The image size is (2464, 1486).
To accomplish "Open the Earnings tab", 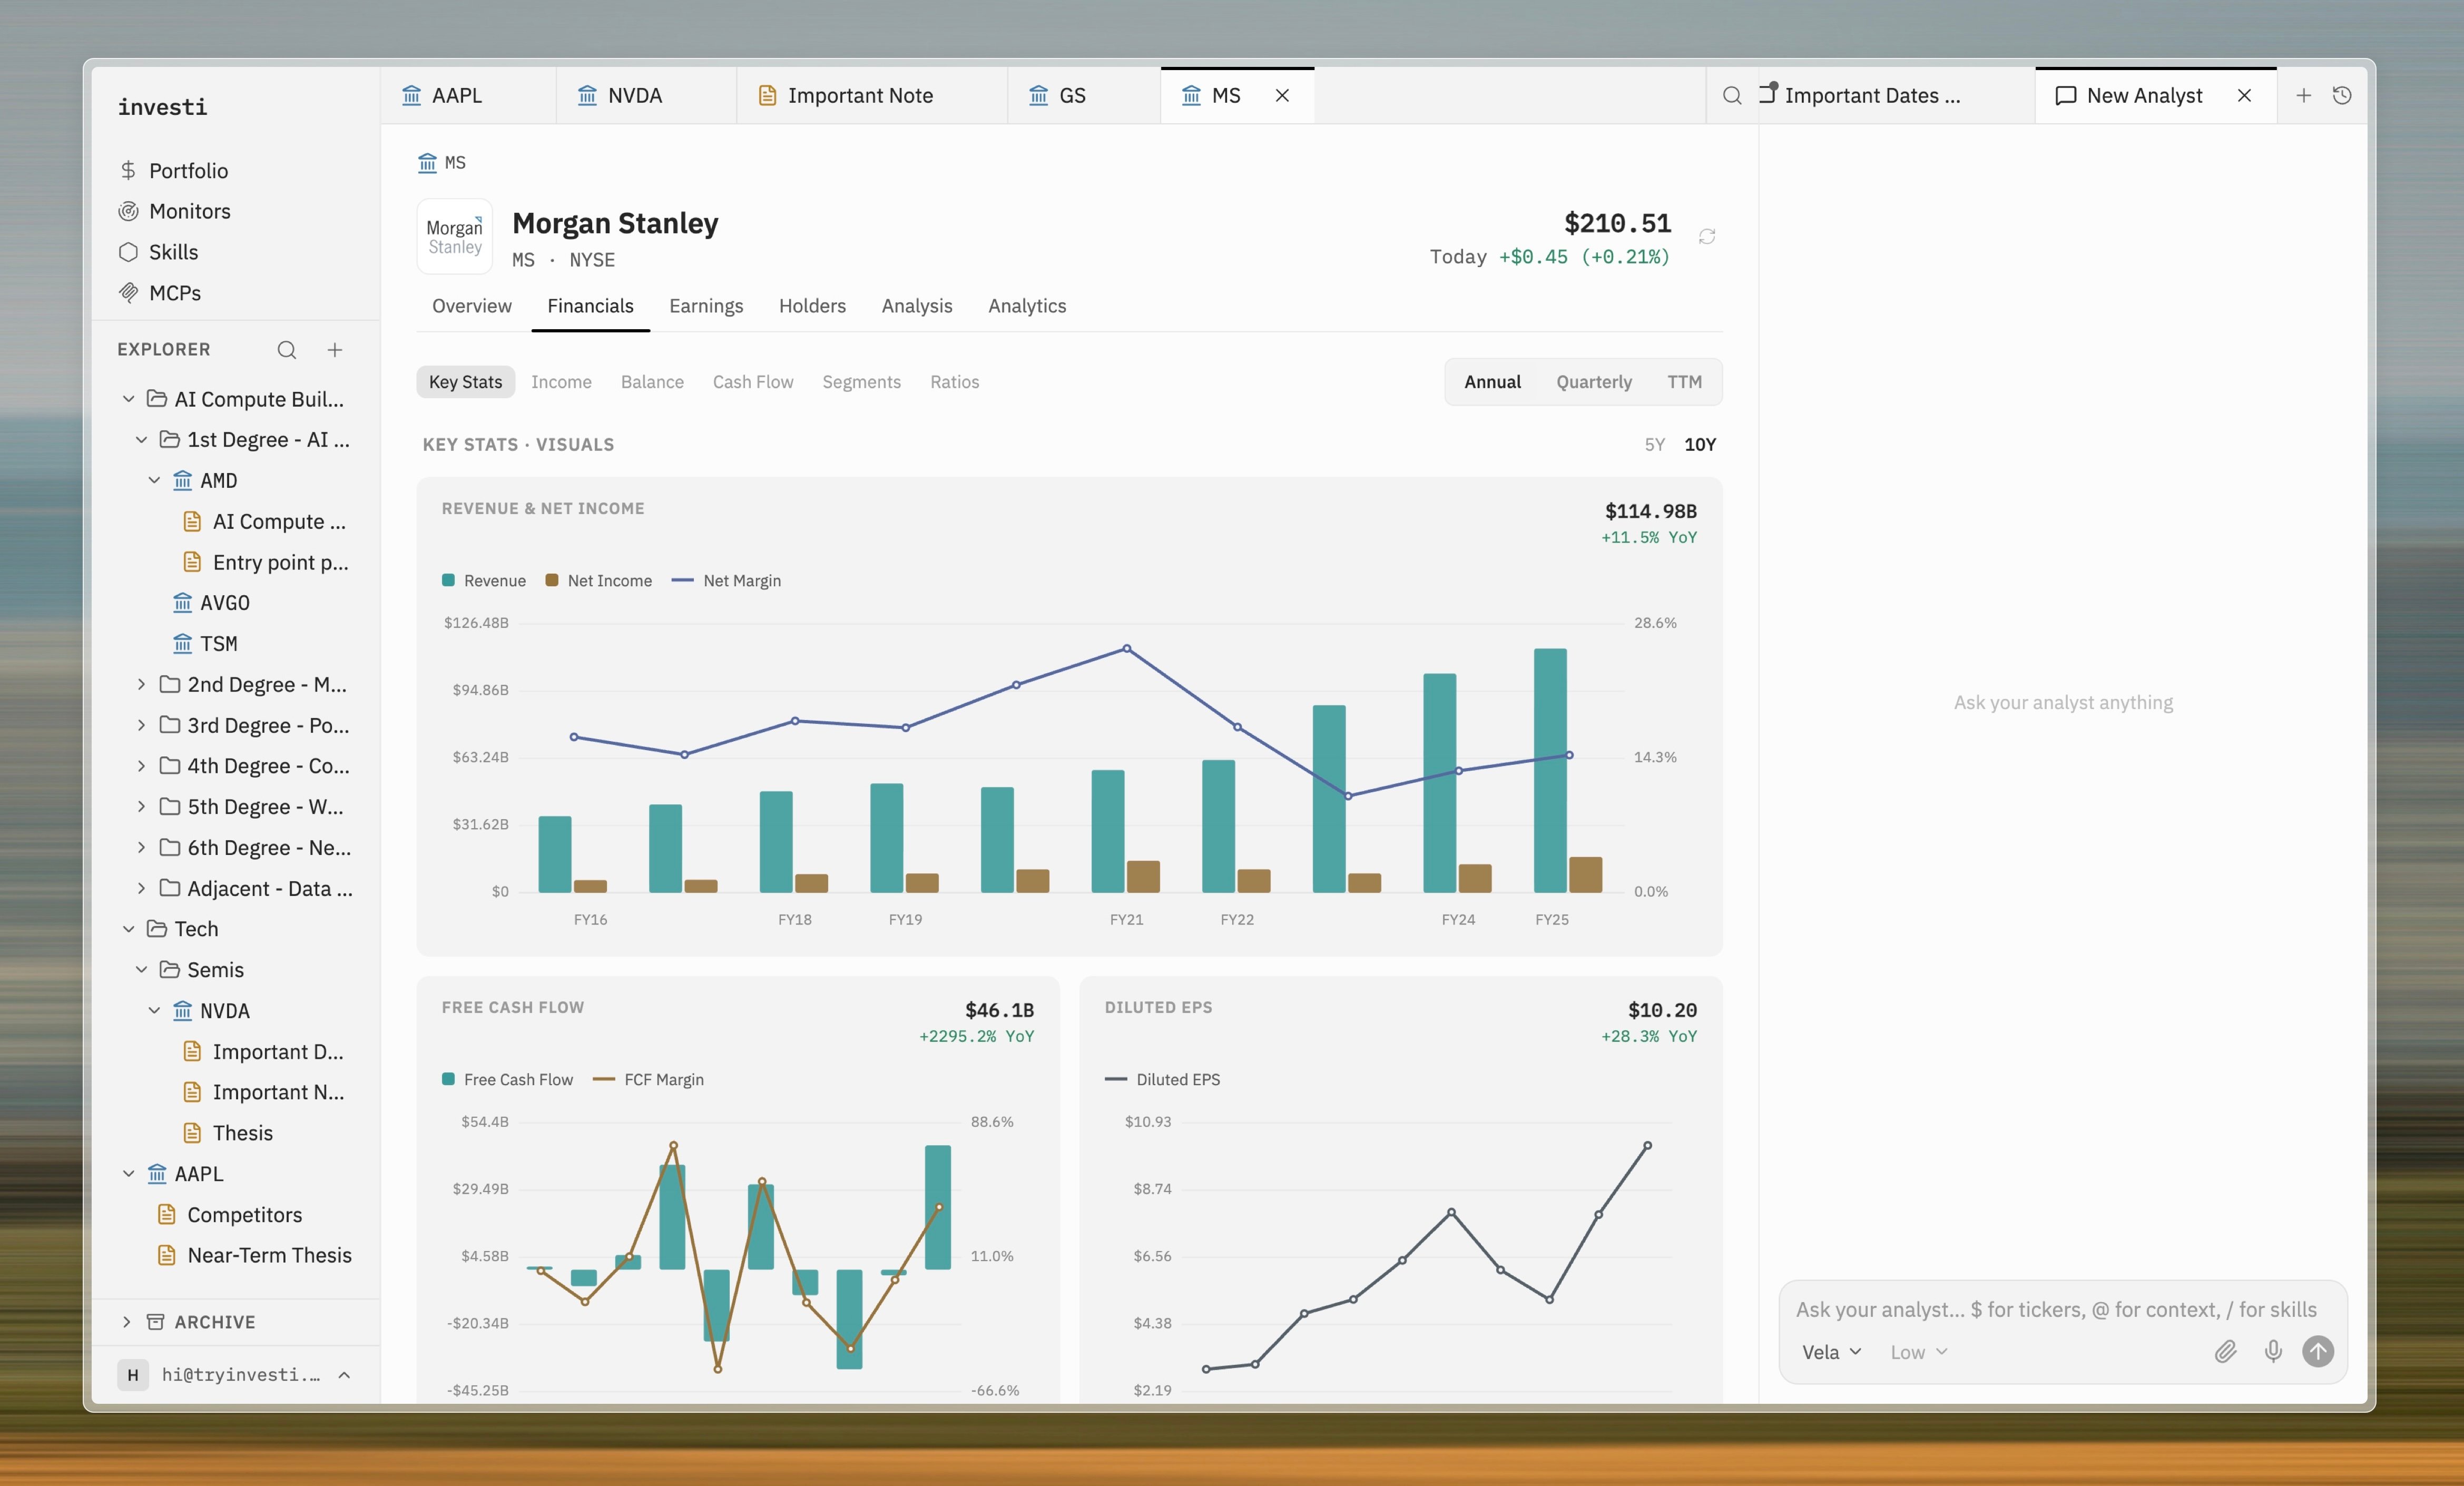I will pos(706,306).
